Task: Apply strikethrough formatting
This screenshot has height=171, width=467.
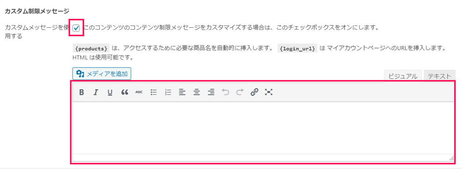Action: [x=139, y=93]
